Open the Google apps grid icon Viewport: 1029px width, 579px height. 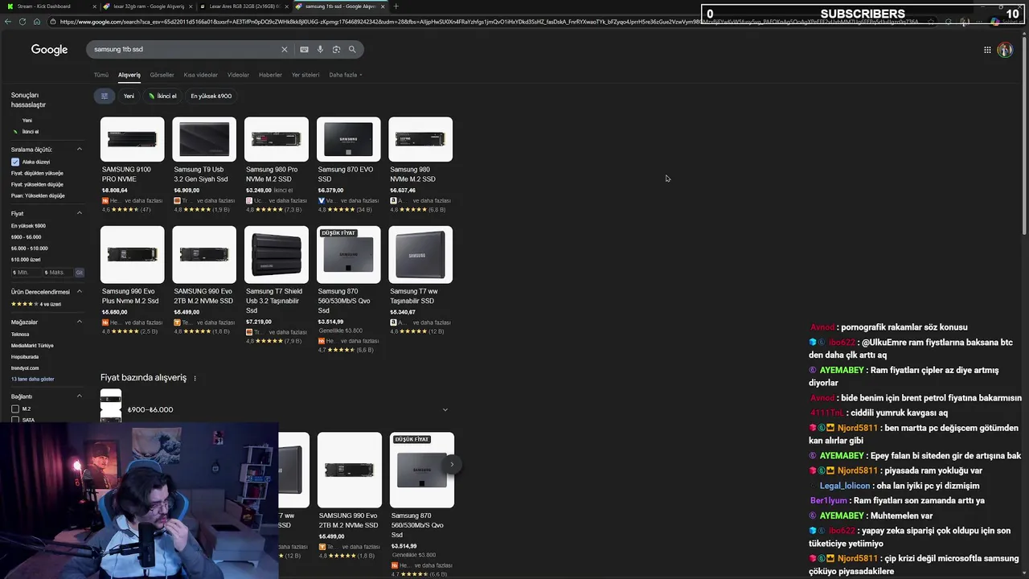pyautogui.click(x=987, y=50)
